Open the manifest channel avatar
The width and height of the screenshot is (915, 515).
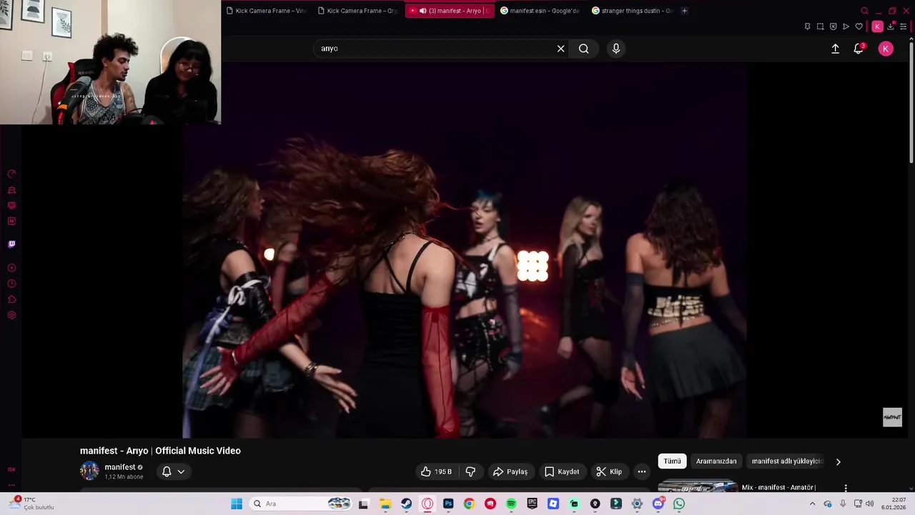(89, 471)
